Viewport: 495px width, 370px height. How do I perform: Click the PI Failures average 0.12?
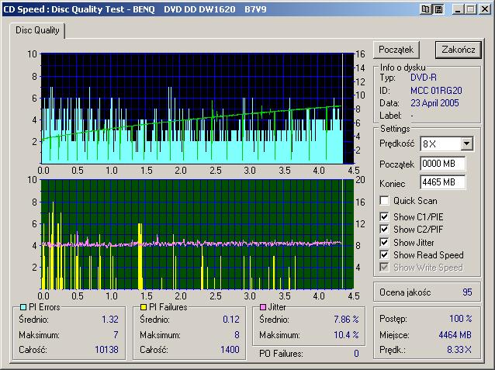(x=231, y=319)
